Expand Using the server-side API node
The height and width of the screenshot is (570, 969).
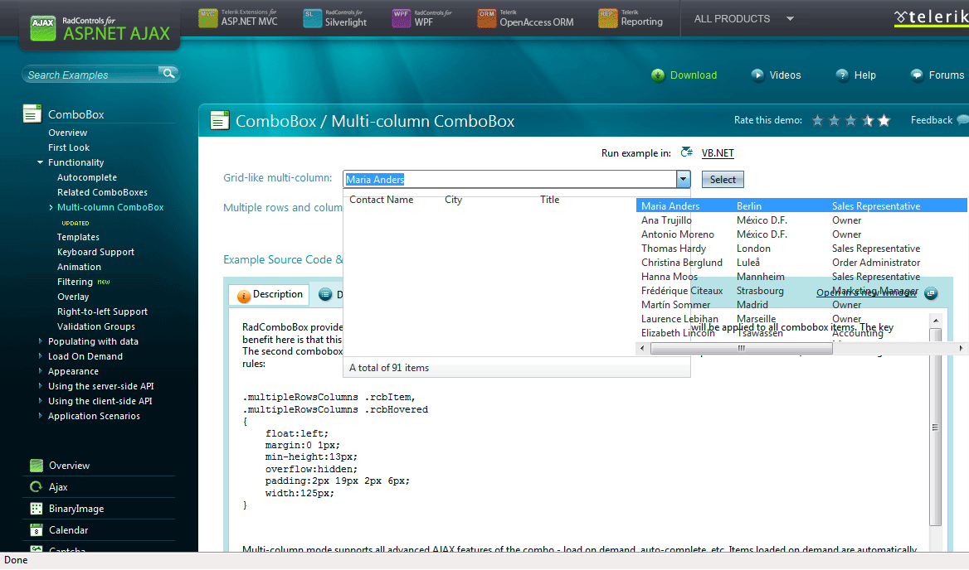click(40, 385)
